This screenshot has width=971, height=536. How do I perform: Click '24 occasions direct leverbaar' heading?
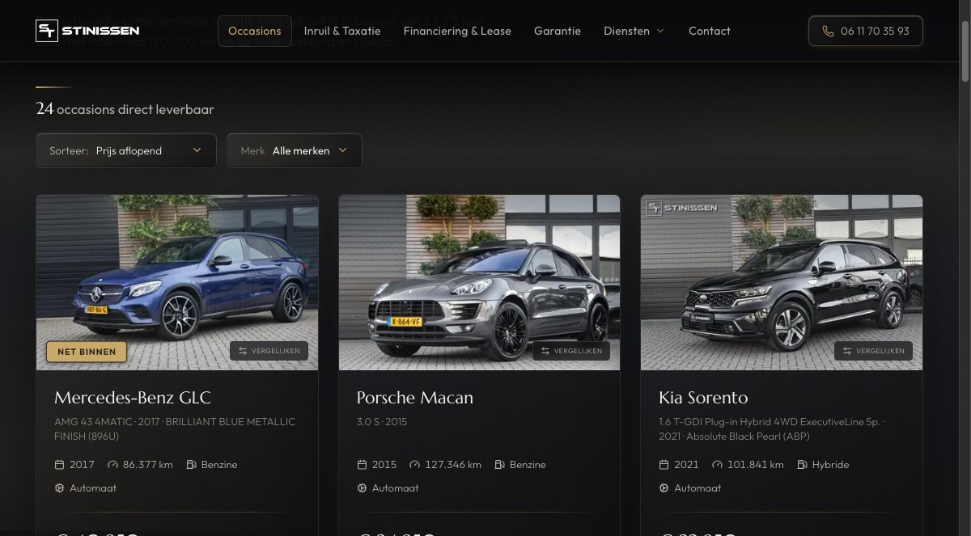pyautogui.click(x=125, y=109)
